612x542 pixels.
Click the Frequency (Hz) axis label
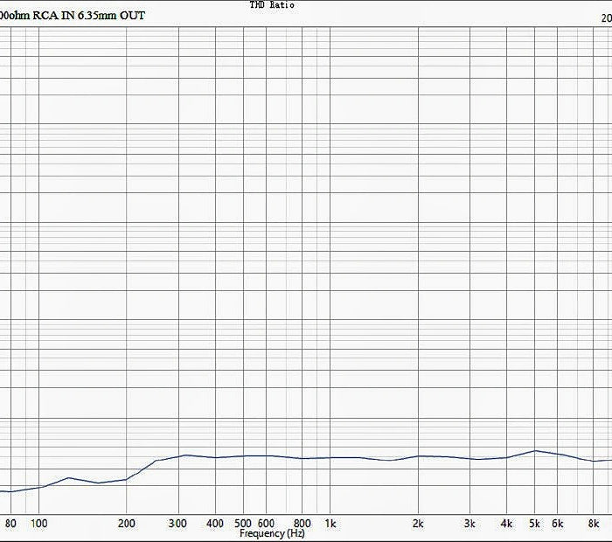click(272, 533)
